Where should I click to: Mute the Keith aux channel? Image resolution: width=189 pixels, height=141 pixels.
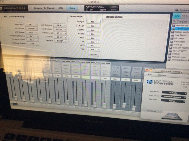136,76
